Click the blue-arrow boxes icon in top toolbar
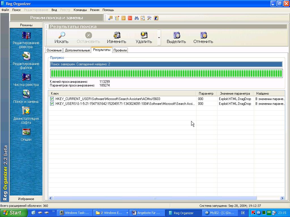The height and width of the screenshot is (217, 290). click(x=110, y=18)
